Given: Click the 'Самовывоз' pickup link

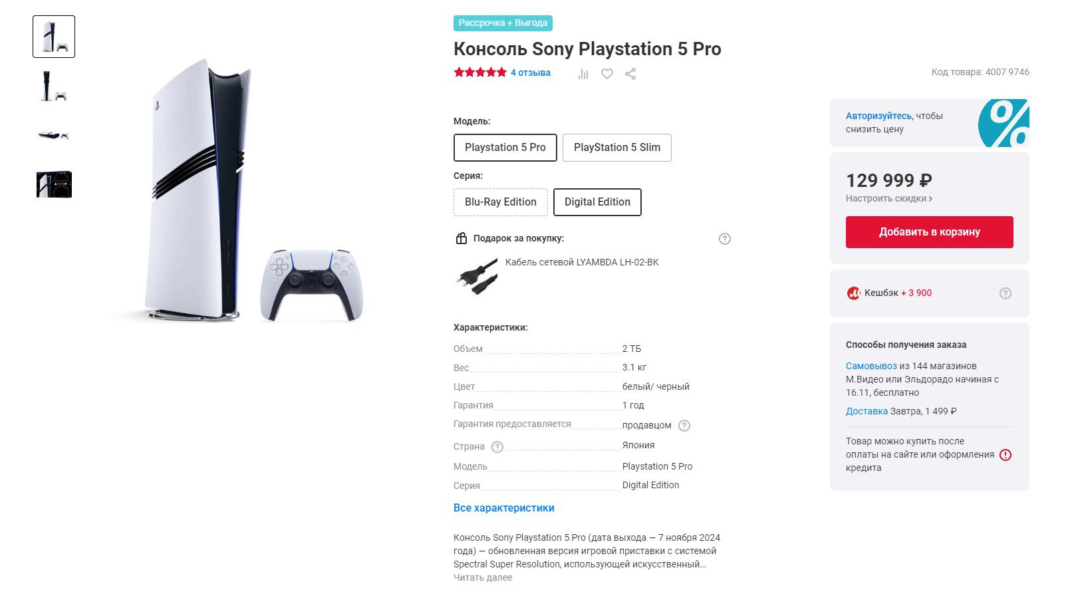Looking at the screenshot, I should [871, 366].
